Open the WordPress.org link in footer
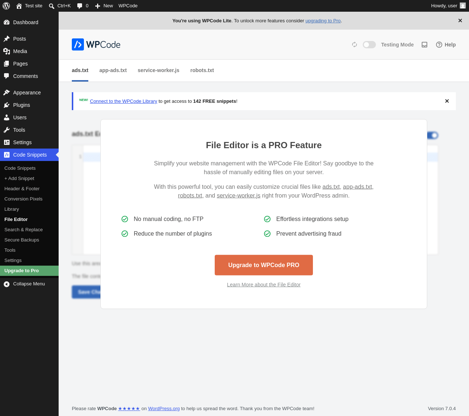Screen dimensions: 469x416 (164, 409)
